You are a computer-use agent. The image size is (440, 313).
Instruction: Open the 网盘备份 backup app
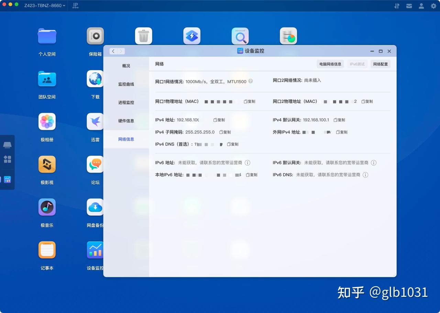95,207
